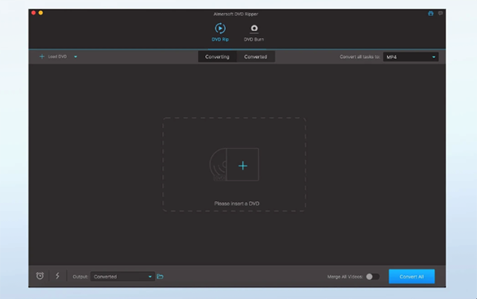Expand the Load DVD dropdown arrow

coord(76,56)
